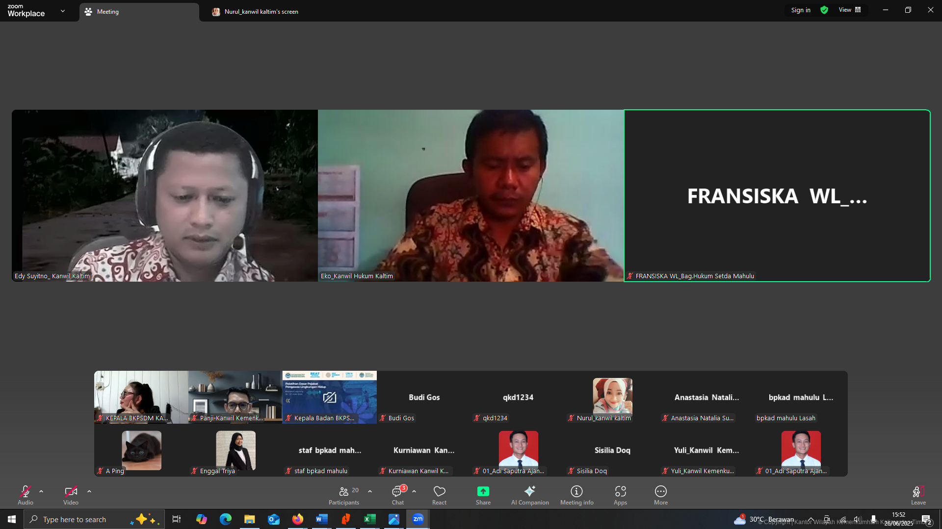Switch to the Meeting tab
The image size is (942, 529).
139,12
